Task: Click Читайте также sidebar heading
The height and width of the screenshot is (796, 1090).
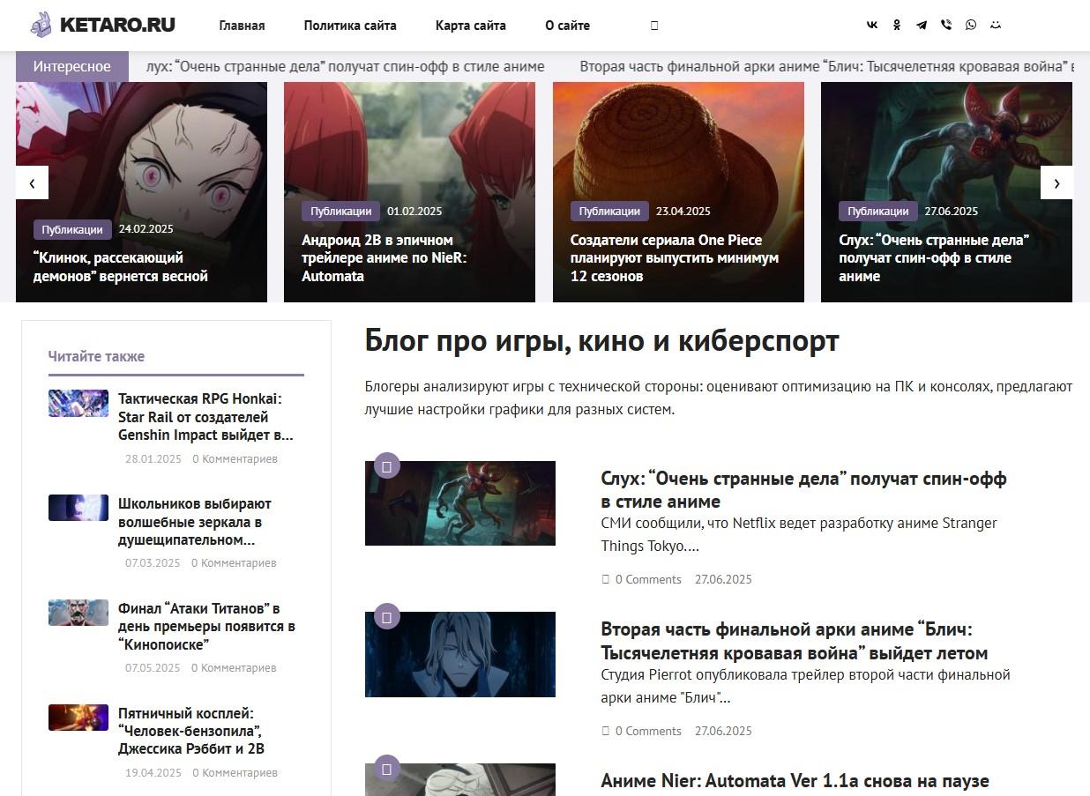Action: pos(96,356)
